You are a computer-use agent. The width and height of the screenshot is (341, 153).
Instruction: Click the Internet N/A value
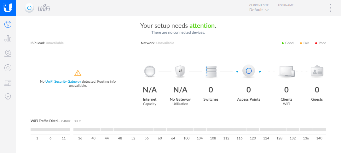[x=150, y=90]
